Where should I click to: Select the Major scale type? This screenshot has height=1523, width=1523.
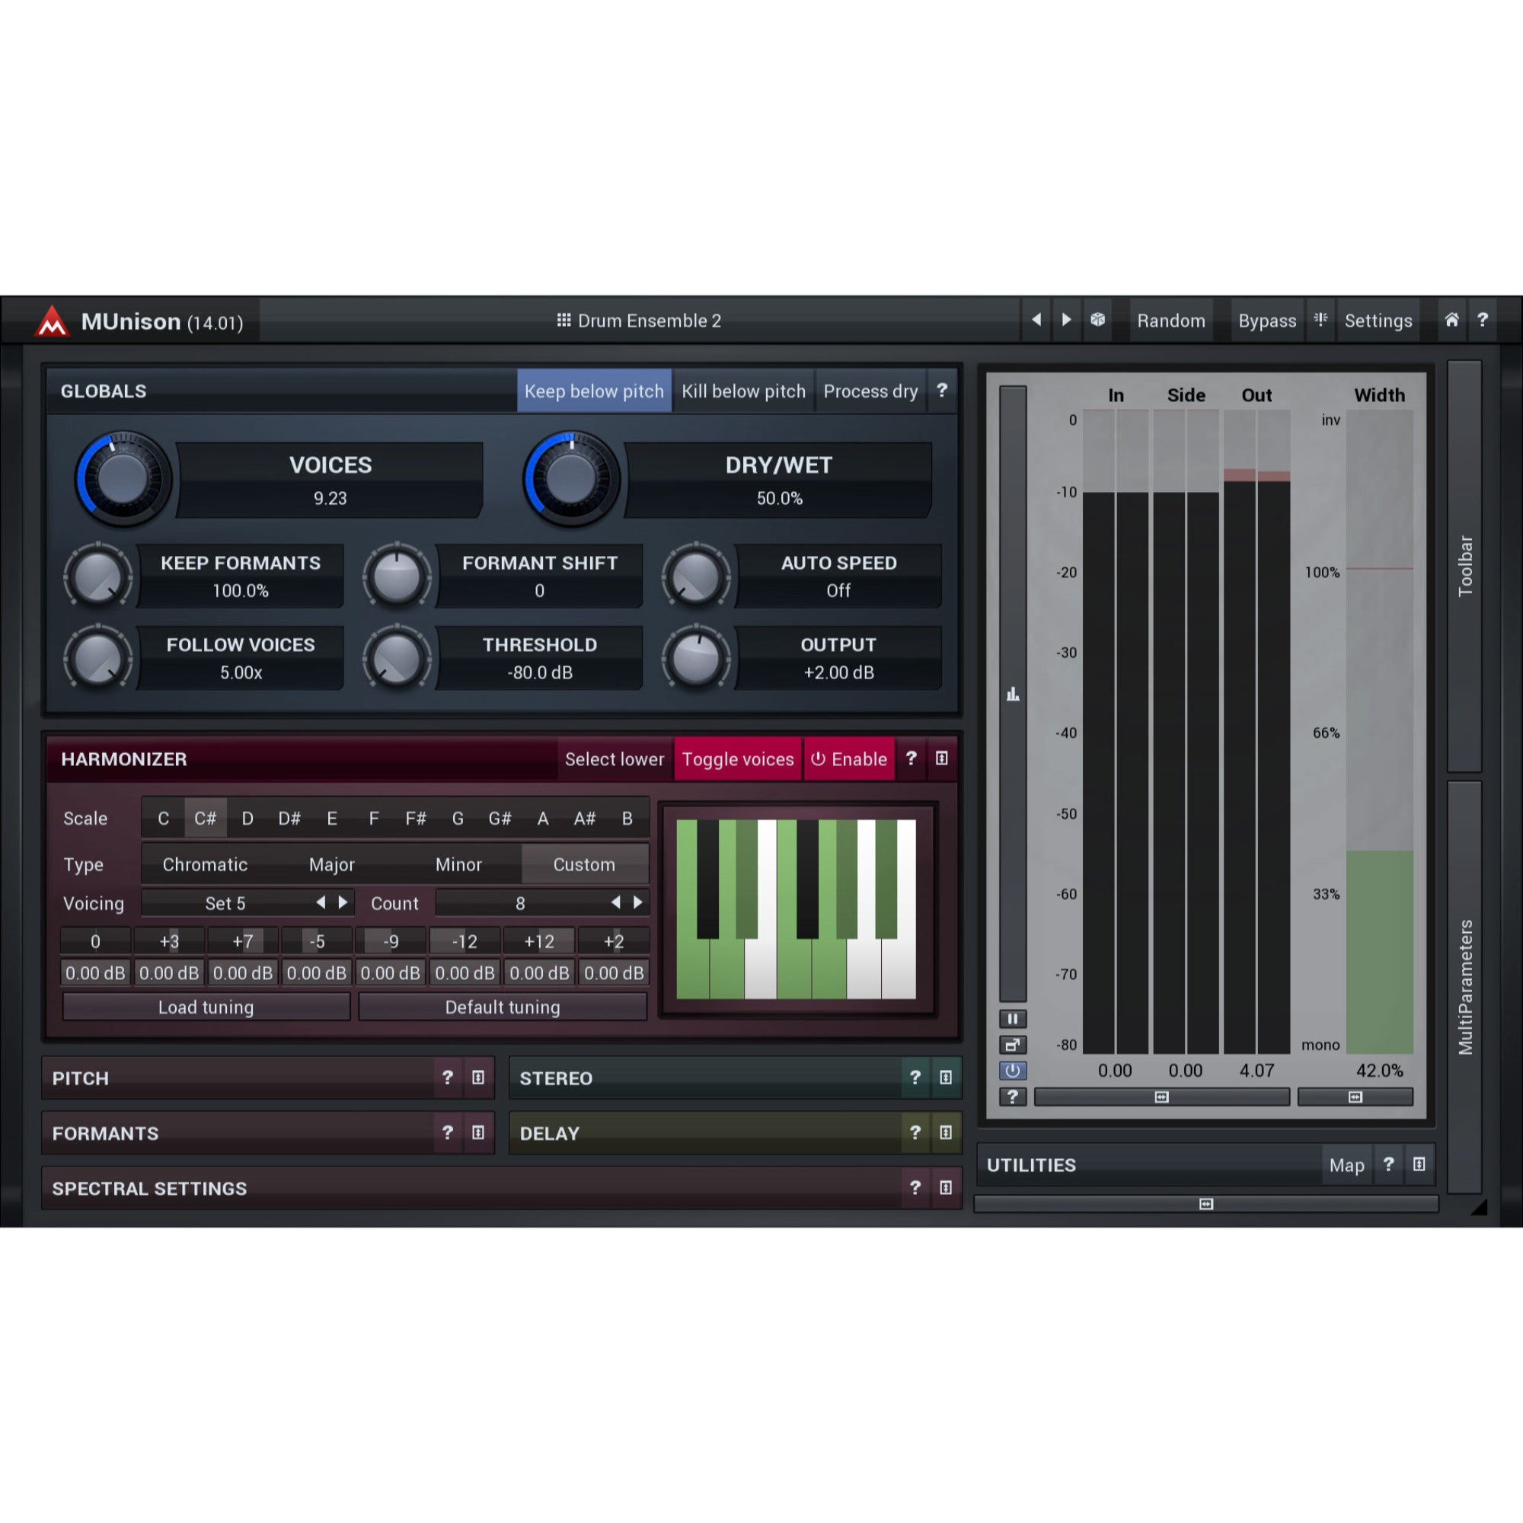tap(332, 865)
